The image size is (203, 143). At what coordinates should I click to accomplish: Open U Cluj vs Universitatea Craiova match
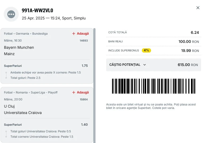[x=23, y=109]
